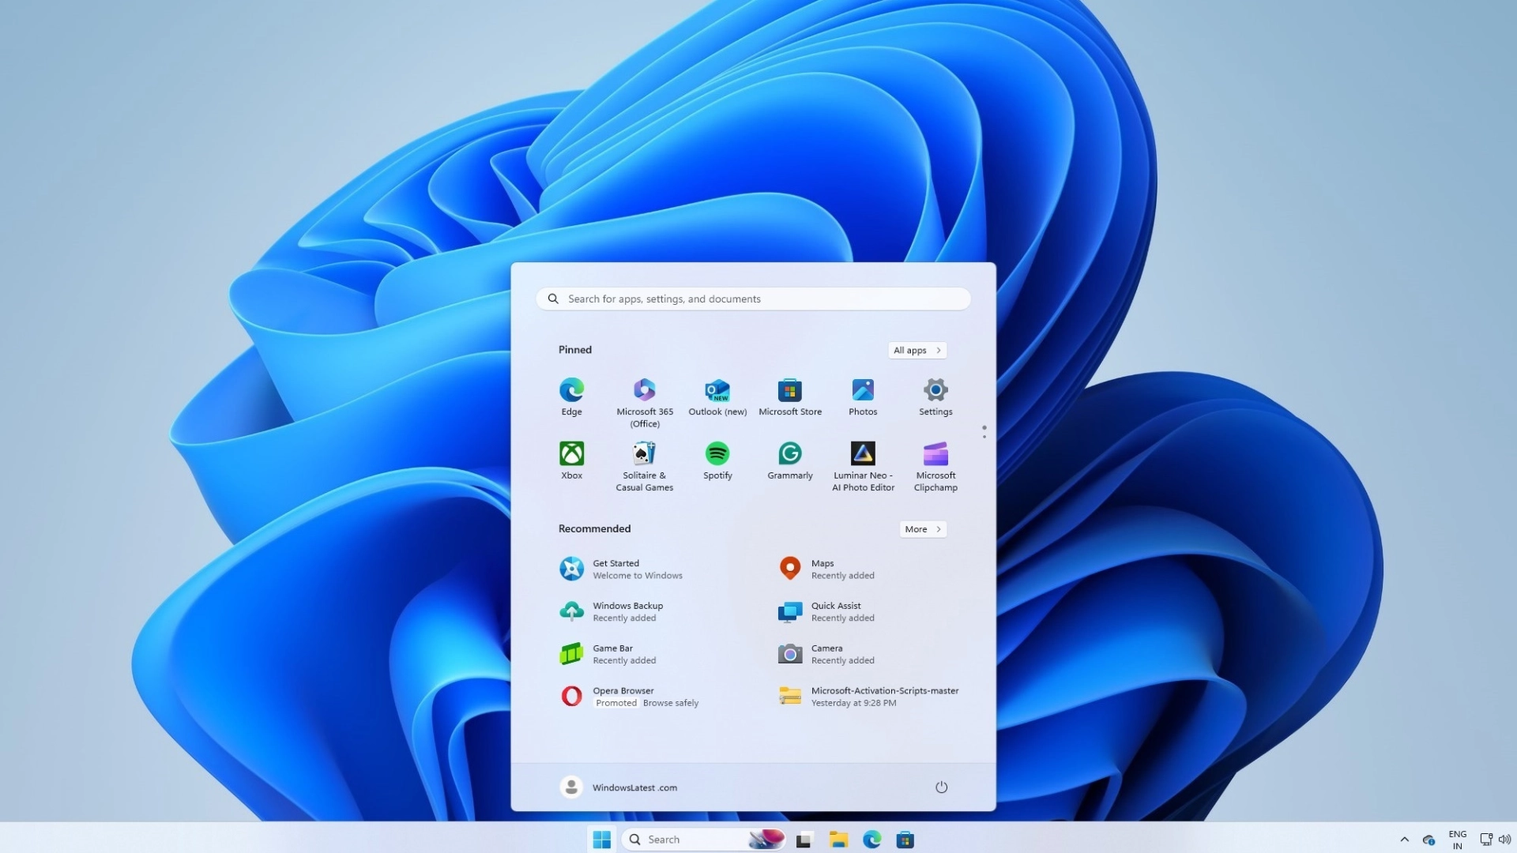Launch Microsoft 365 (Office)

point(644,390)
